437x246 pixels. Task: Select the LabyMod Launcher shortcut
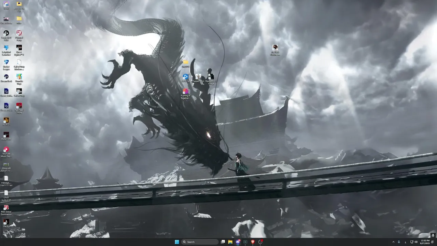point(6,50)
